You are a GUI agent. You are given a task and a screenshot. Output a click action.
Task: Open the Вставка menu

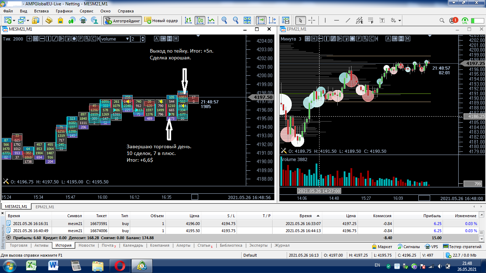coord(41,11)
